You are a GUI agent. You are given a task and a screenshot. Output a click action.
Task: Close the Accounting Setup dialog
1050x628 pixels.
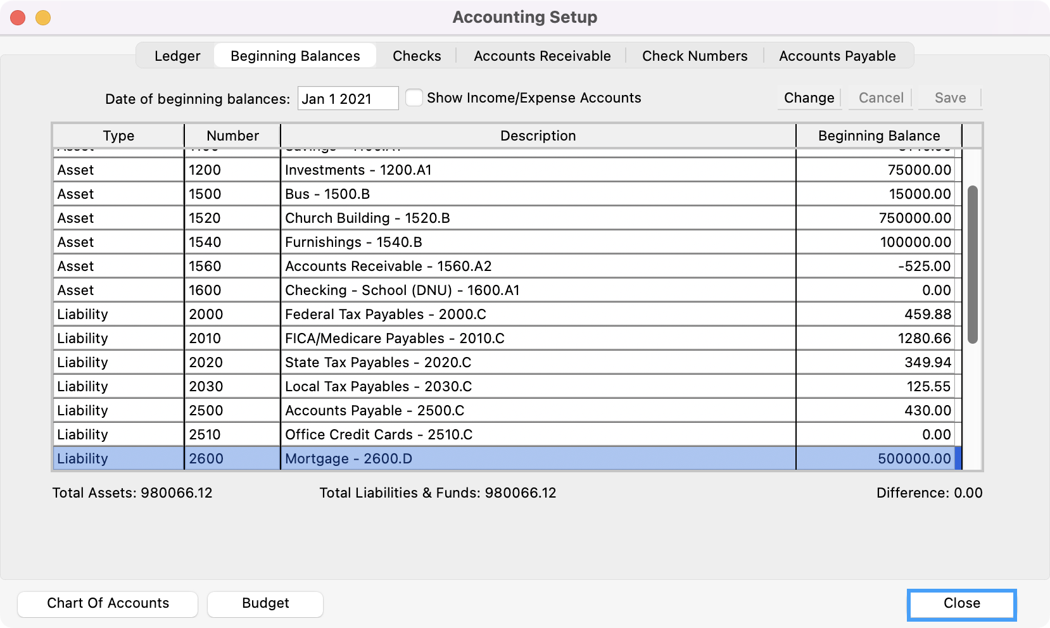click(x=961, y=603)
